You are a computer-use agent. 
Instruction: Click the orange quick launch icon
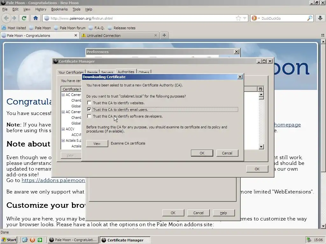(32, 240)
